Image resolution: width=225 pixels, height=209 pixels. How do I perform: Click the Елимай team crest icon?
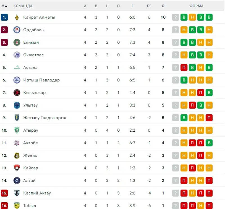(17, 42)
